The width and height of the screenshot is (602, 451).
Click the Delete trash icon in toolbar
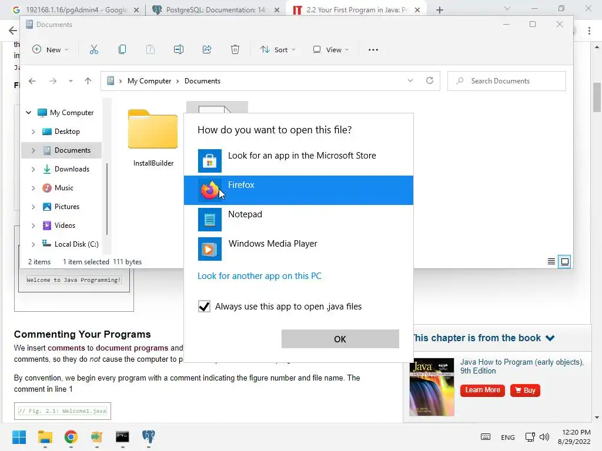click(235, 49)
